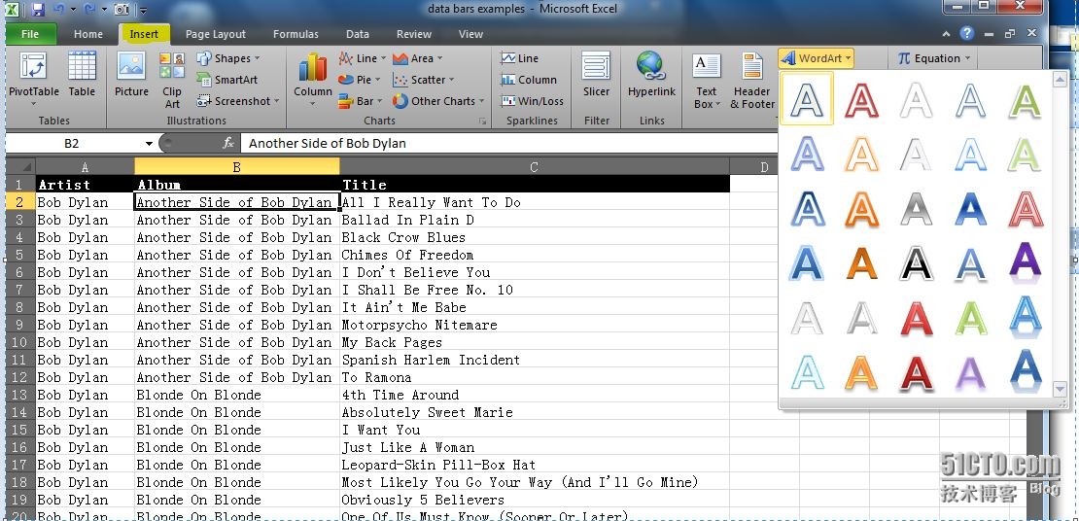Screen dimensions: 1079x521
Task: Insert a Table
Action: pyautogui.click(x=82, y=76)
